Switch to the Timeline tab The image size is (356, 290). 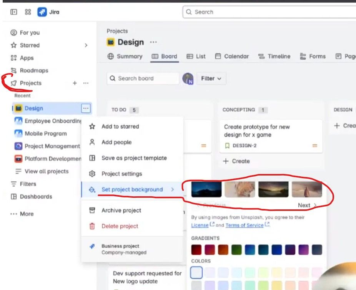click(274, 56)
